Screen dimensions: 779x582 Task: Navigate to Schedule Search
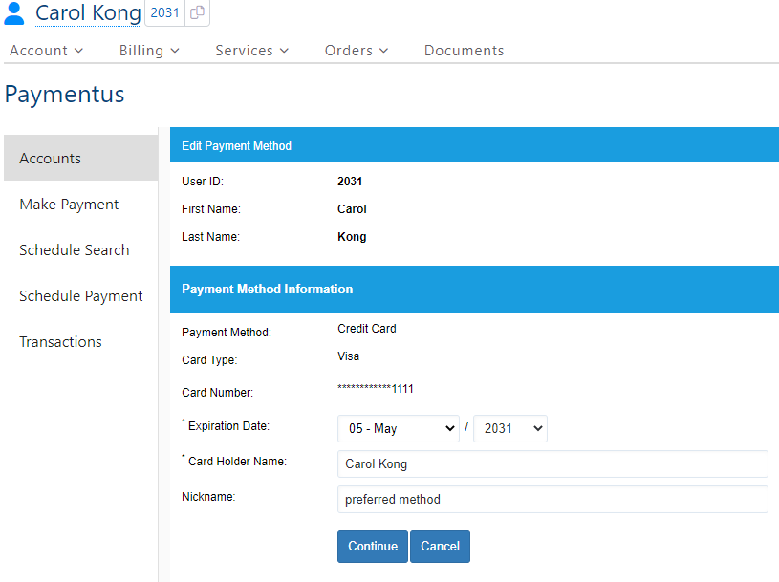pyautogui.click(x=74, y=249)
